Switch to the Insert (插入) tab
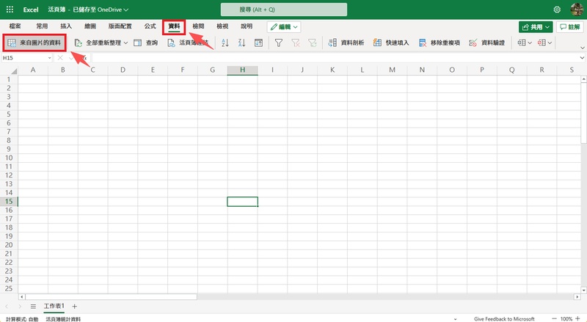Image resolution: width=587 pixels, height=322 pixels. pos(66,26)
